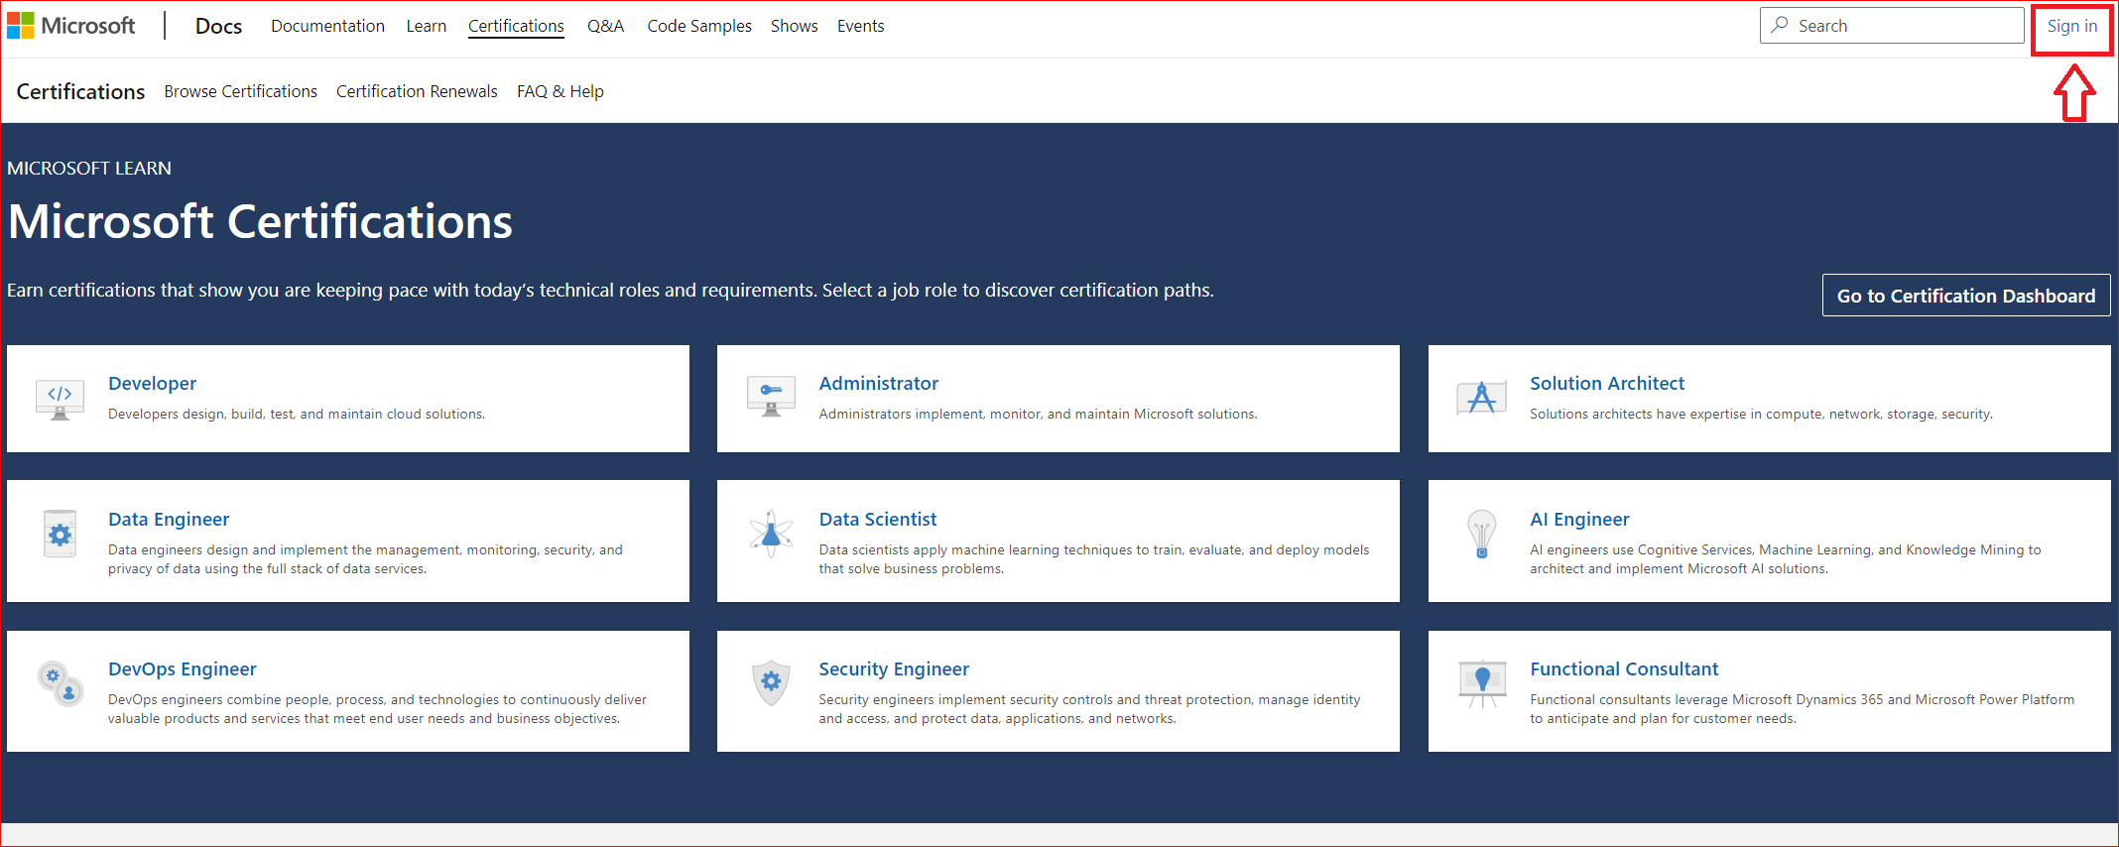2119x847 pixels.
Task: Open the Solution Architect role link
Action: coord(1607,383)
